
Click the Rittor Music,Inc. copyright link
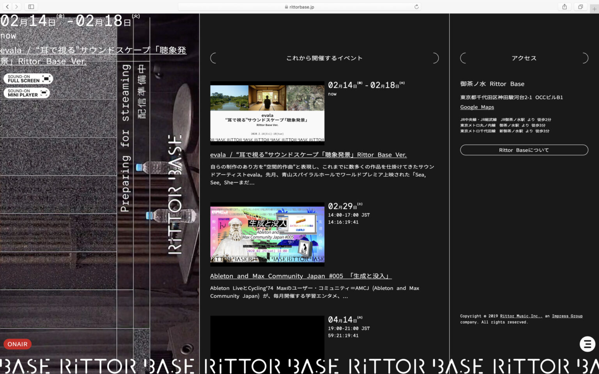coord(521,316)
